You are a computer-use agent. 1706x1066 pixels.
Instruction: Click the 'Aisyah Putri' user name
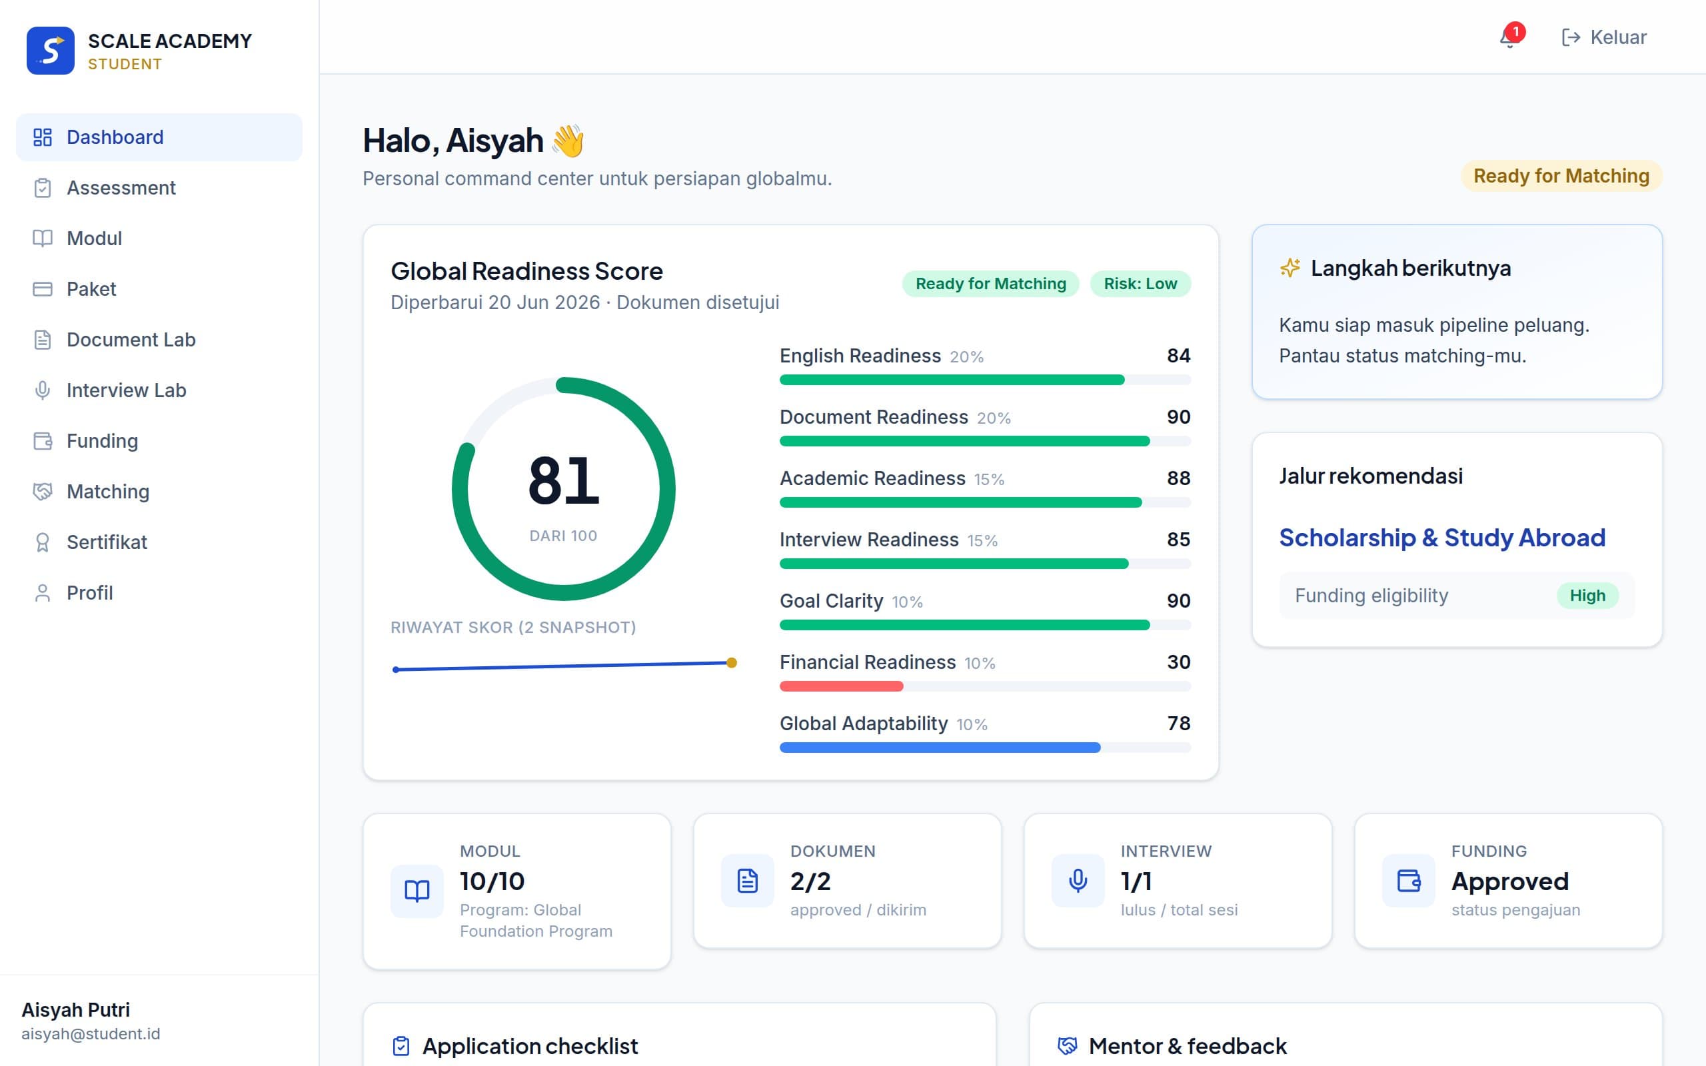point(75,1009)
